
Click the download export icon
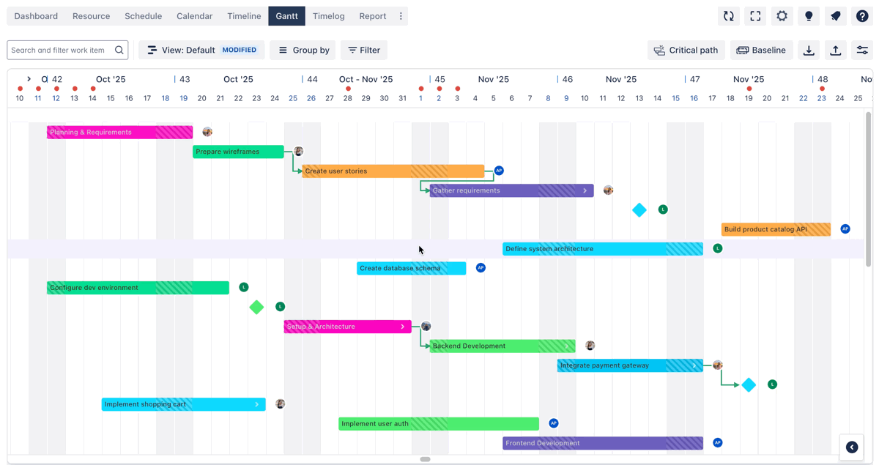[x=809, y=51]
